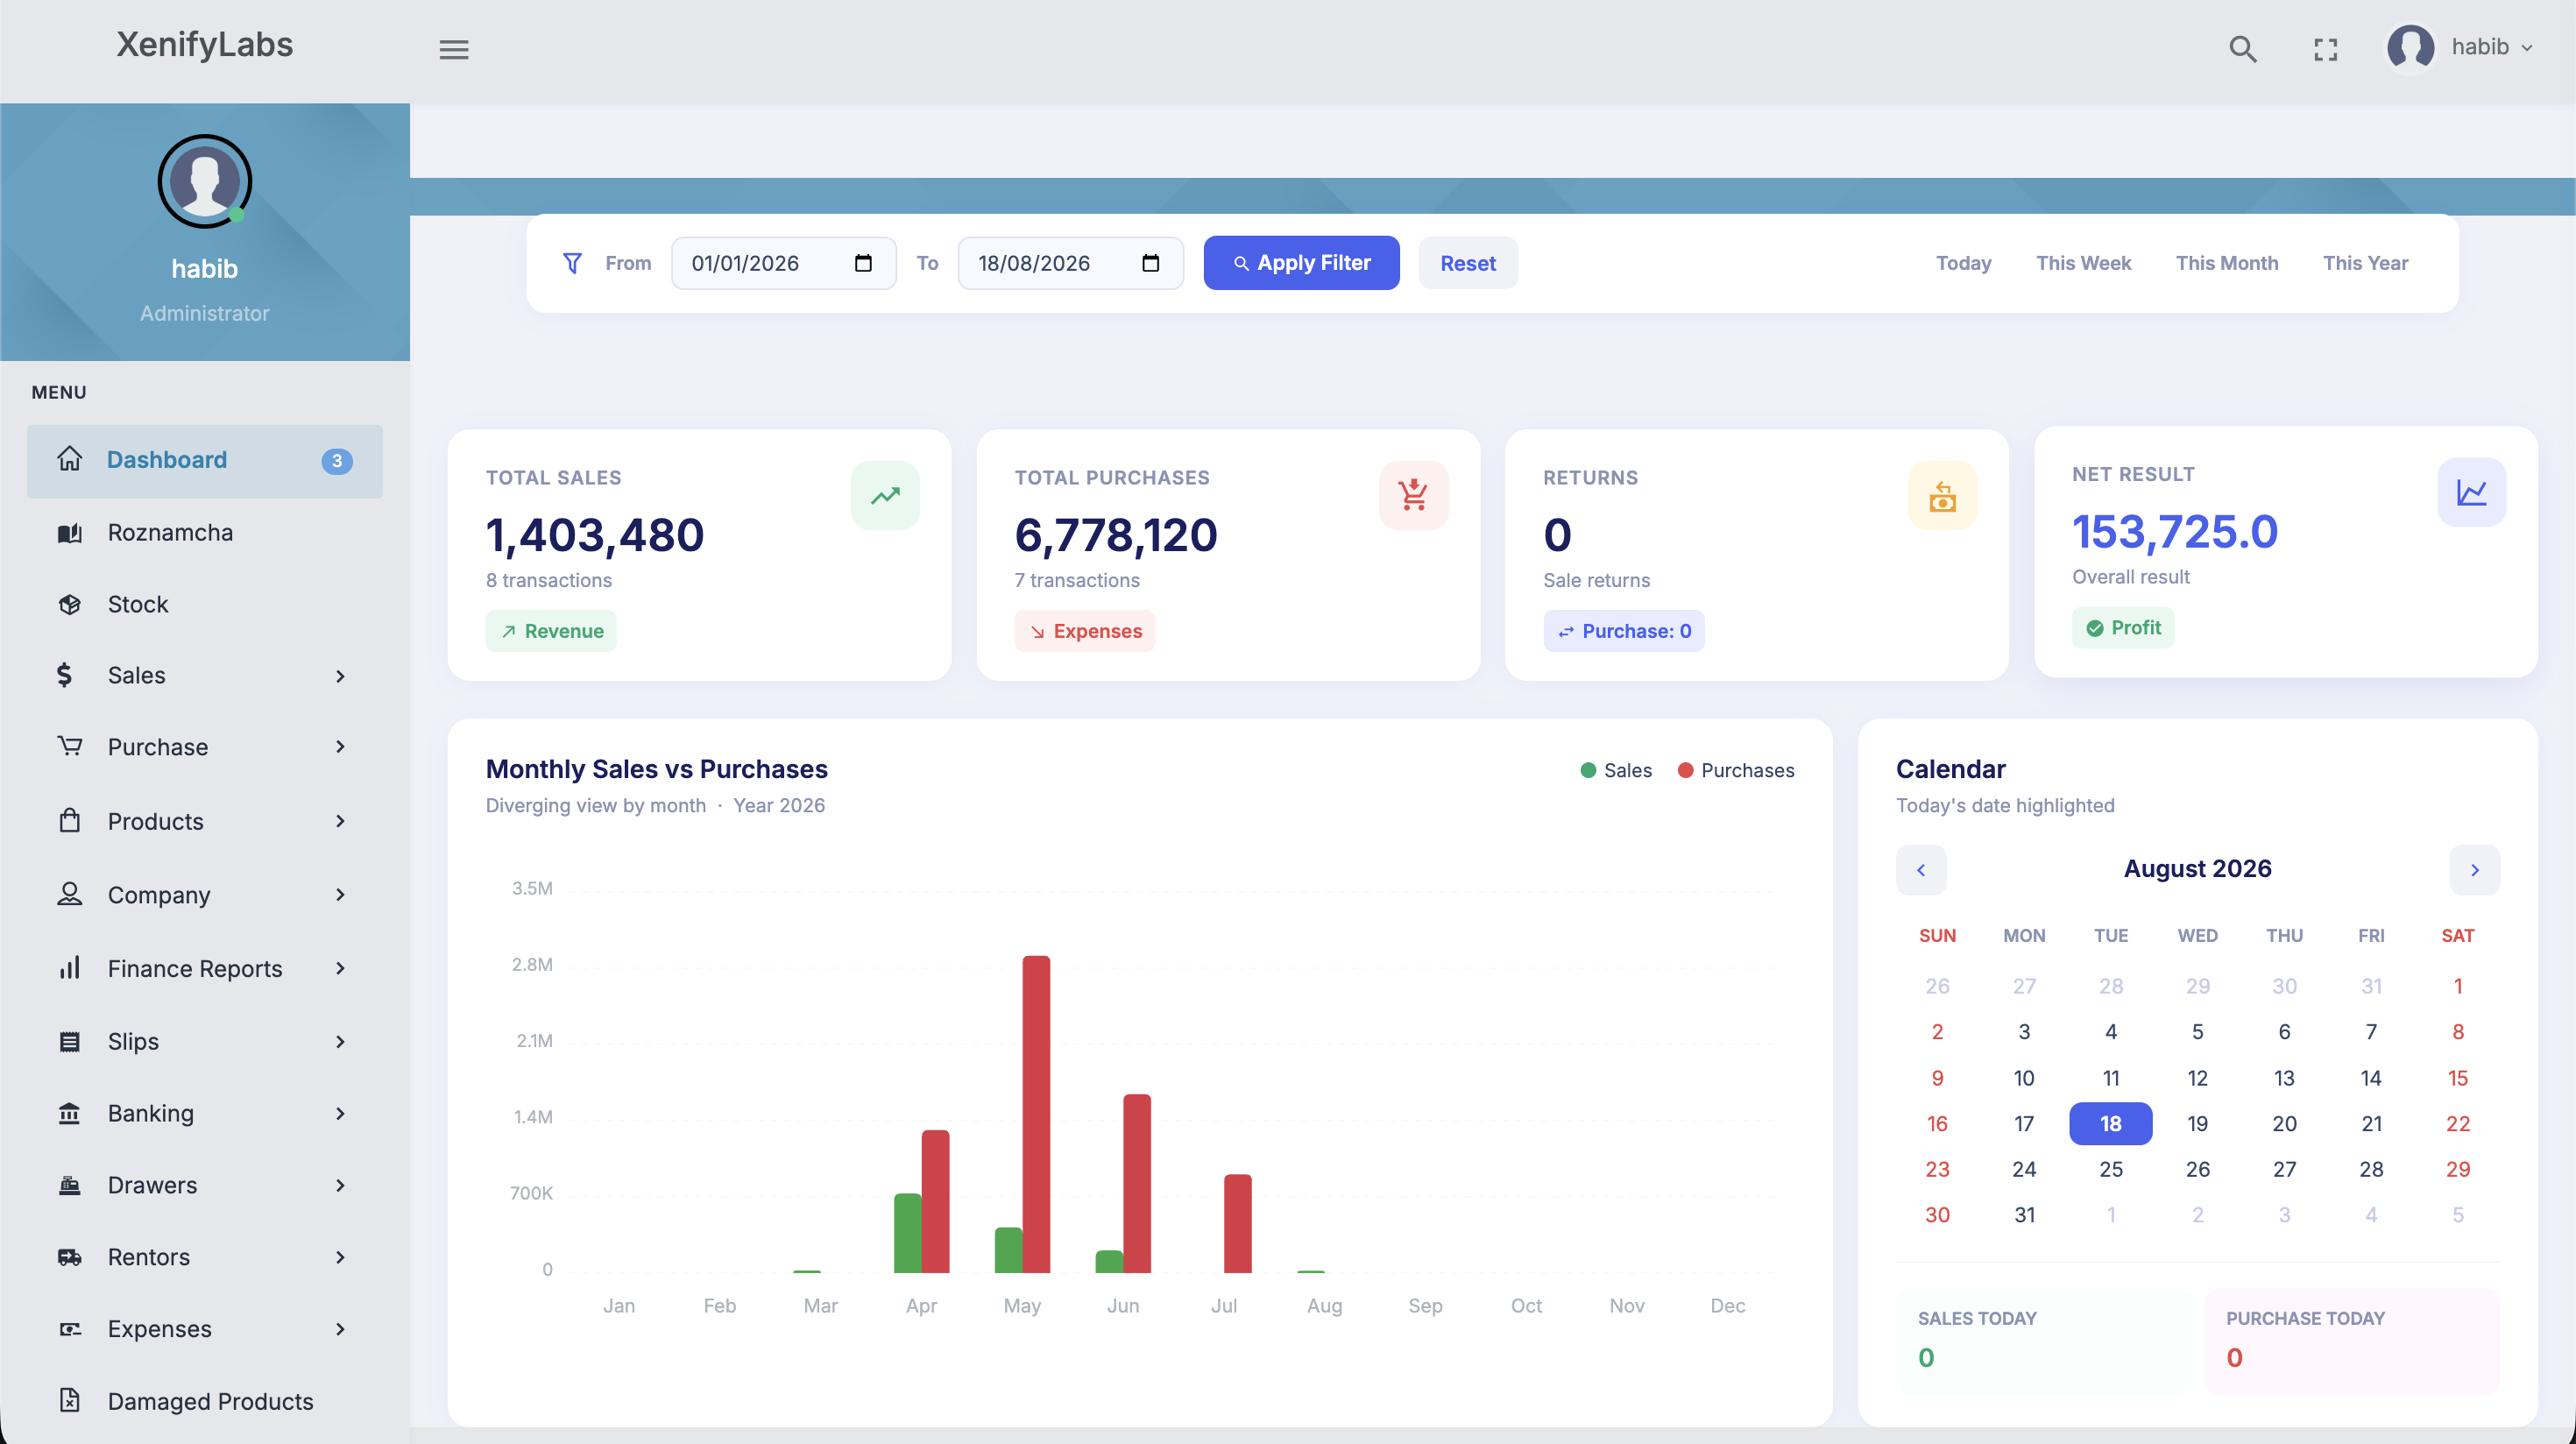Click the Products bag icon
Viewport: 2576px width, 1444px height.
pyautogui.click(x=69, y=820)
